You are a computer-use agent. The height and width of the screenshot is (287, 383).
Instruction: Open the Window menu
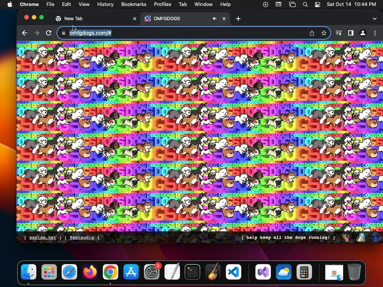tap(203, 4)
